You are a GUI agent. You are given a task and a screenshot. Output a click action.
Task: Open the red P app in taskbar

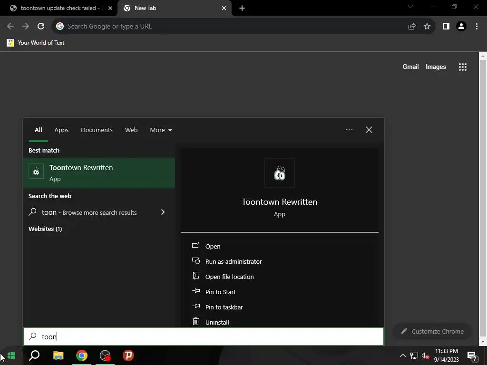(128, 355)
